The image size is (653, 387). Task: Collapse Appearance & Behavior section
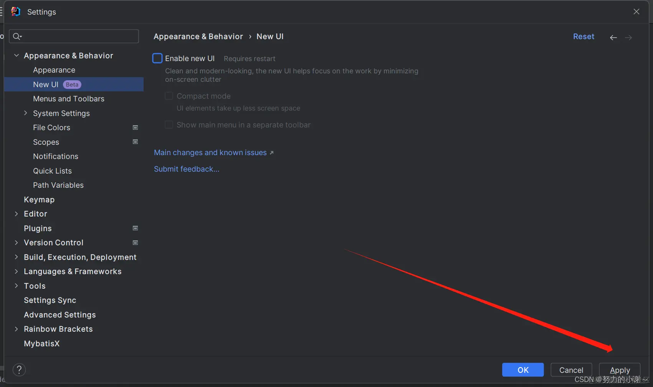click(17, 55)
